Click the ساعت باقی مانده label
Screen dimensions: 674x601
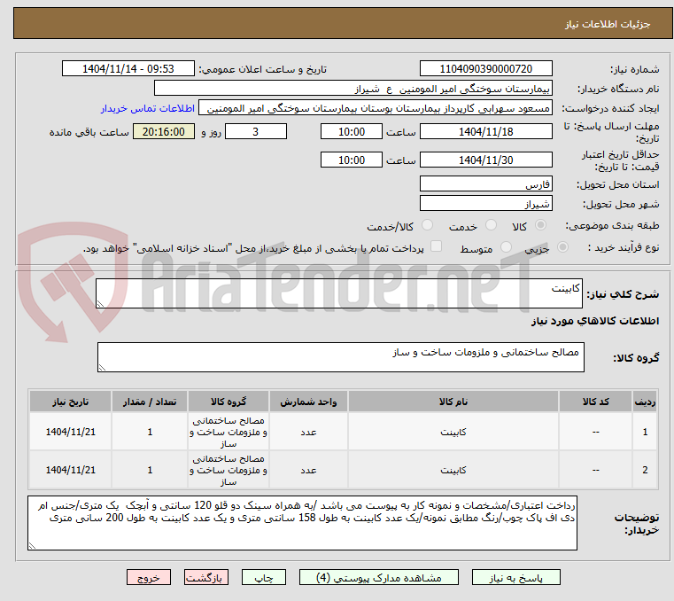(x=89, y=132)
